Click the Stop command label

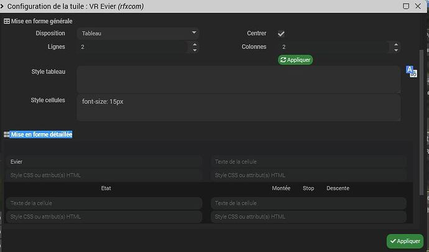click(x=308, y=189)
